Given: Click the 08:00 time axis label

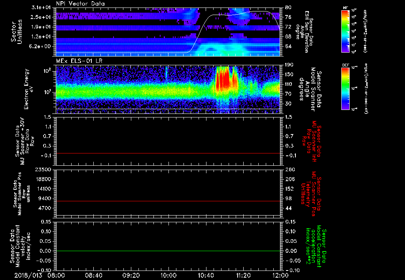Looking at the screenshot, I should [56, 275].
